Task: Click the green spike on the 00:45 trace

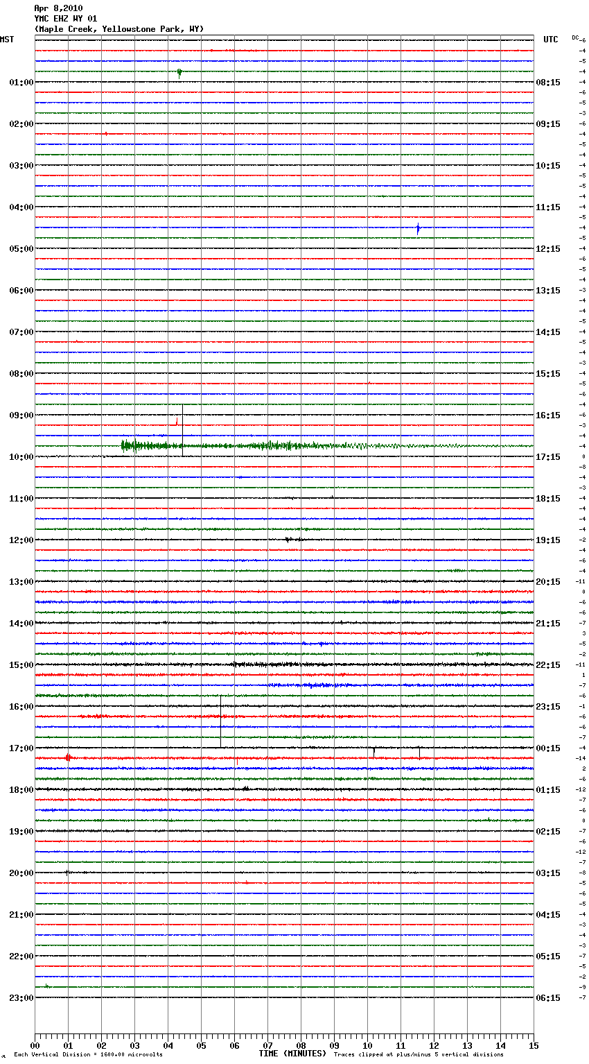Action: pos(179,72)
